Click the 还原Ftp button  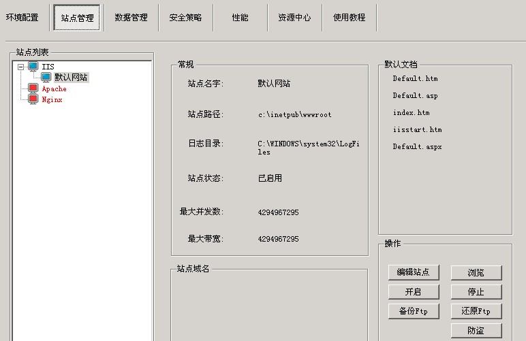(x=476, y=311)
